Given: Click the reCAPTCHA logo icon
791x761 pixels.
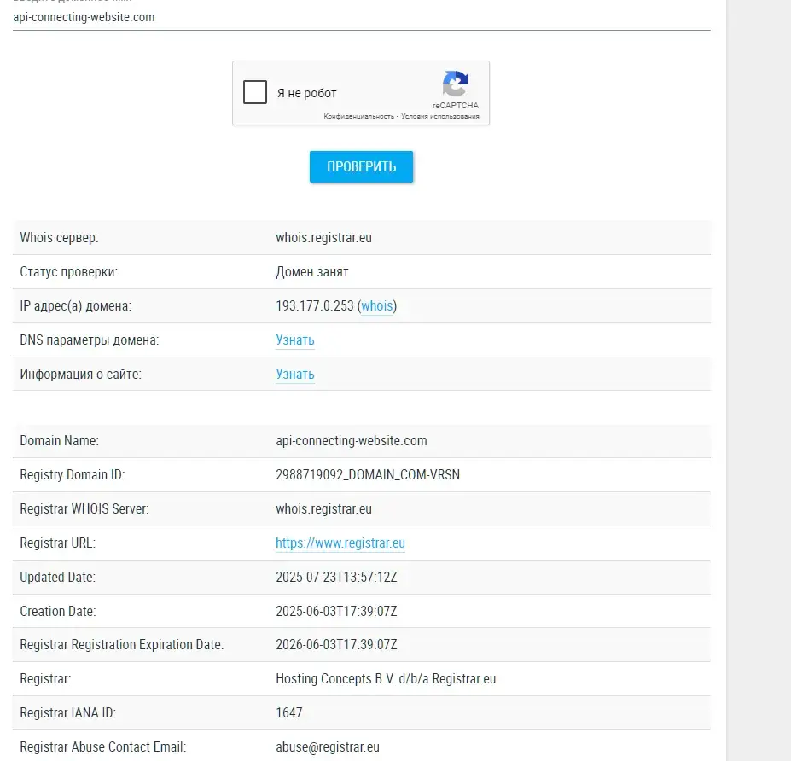Looking at the screenshot, I should tap(456, 84).
